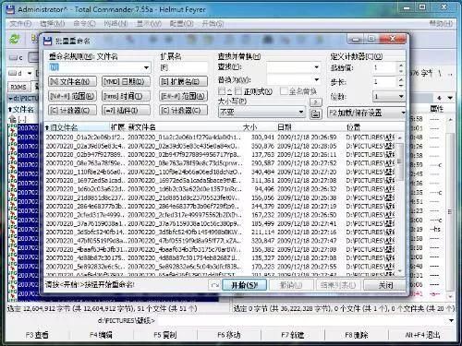Screen dimensions: 462x346
Task: Increase the 步长 step value stepper
Action: pos(401,79)
